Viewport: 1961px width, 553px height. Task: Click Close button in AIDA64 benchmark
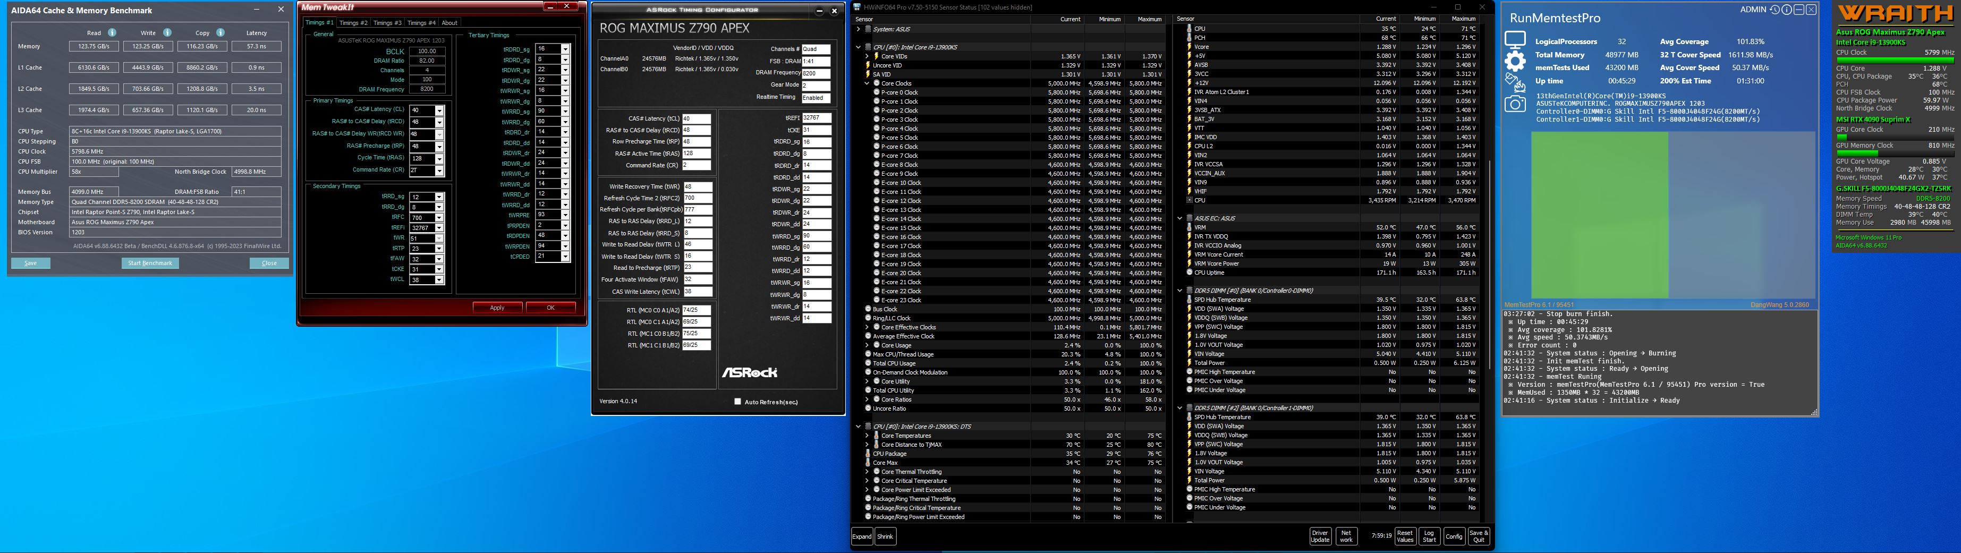tap(269, 263)
